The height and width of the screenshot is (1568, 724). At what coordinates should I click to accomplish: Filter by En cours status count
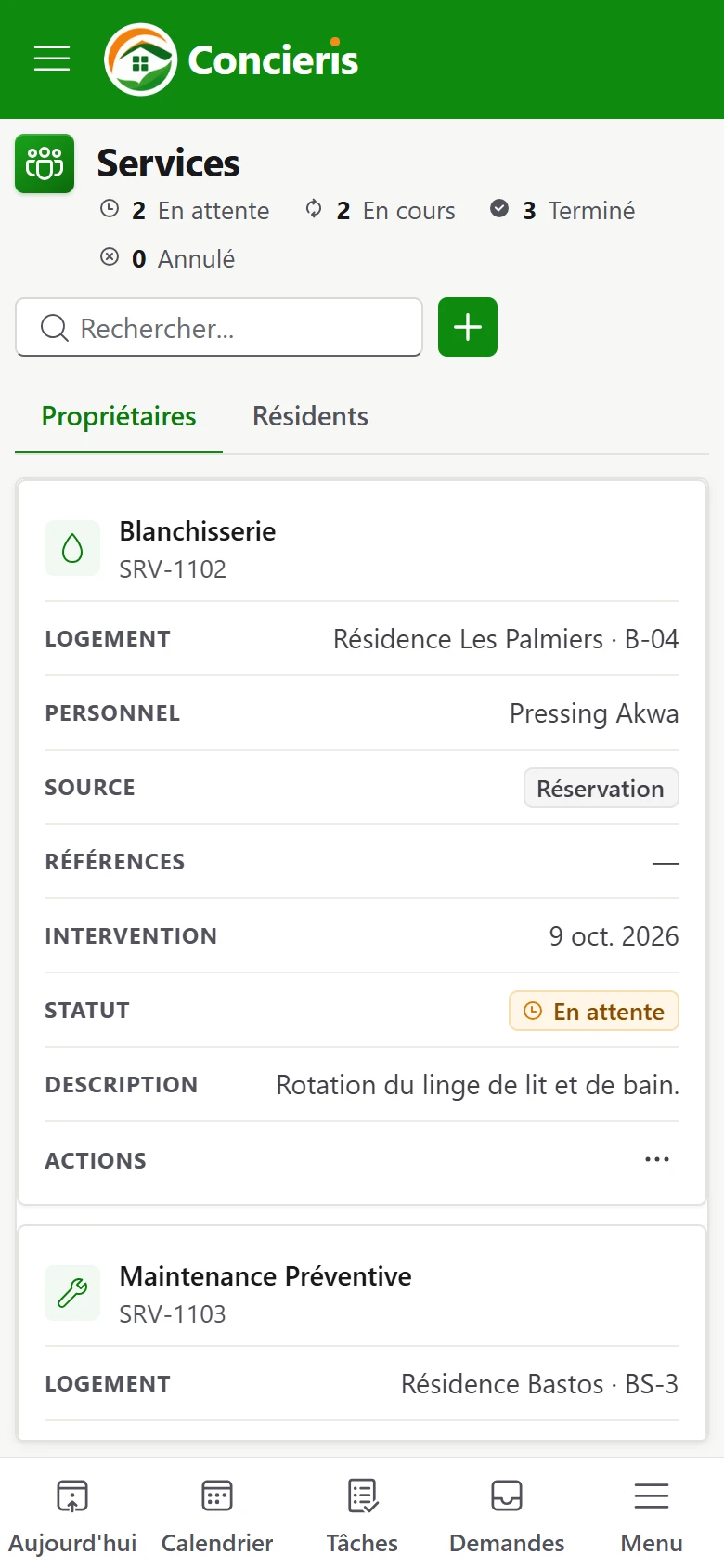coord(381,211)
